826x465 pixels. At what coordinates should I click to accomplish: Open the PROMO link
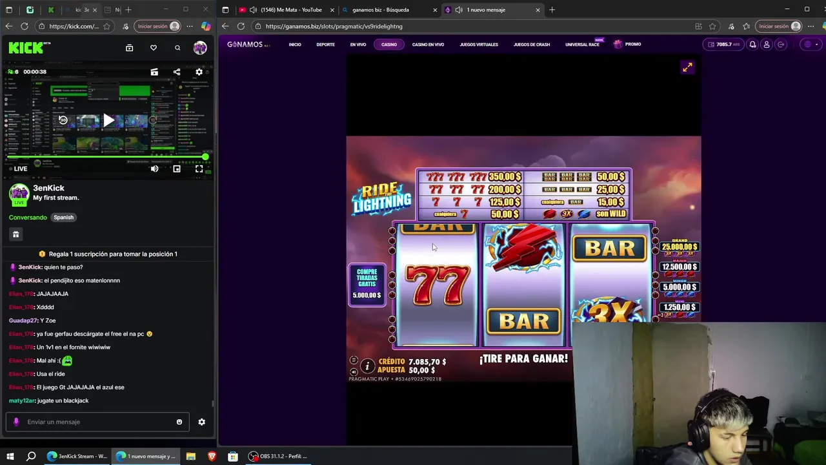coord(627,44)
